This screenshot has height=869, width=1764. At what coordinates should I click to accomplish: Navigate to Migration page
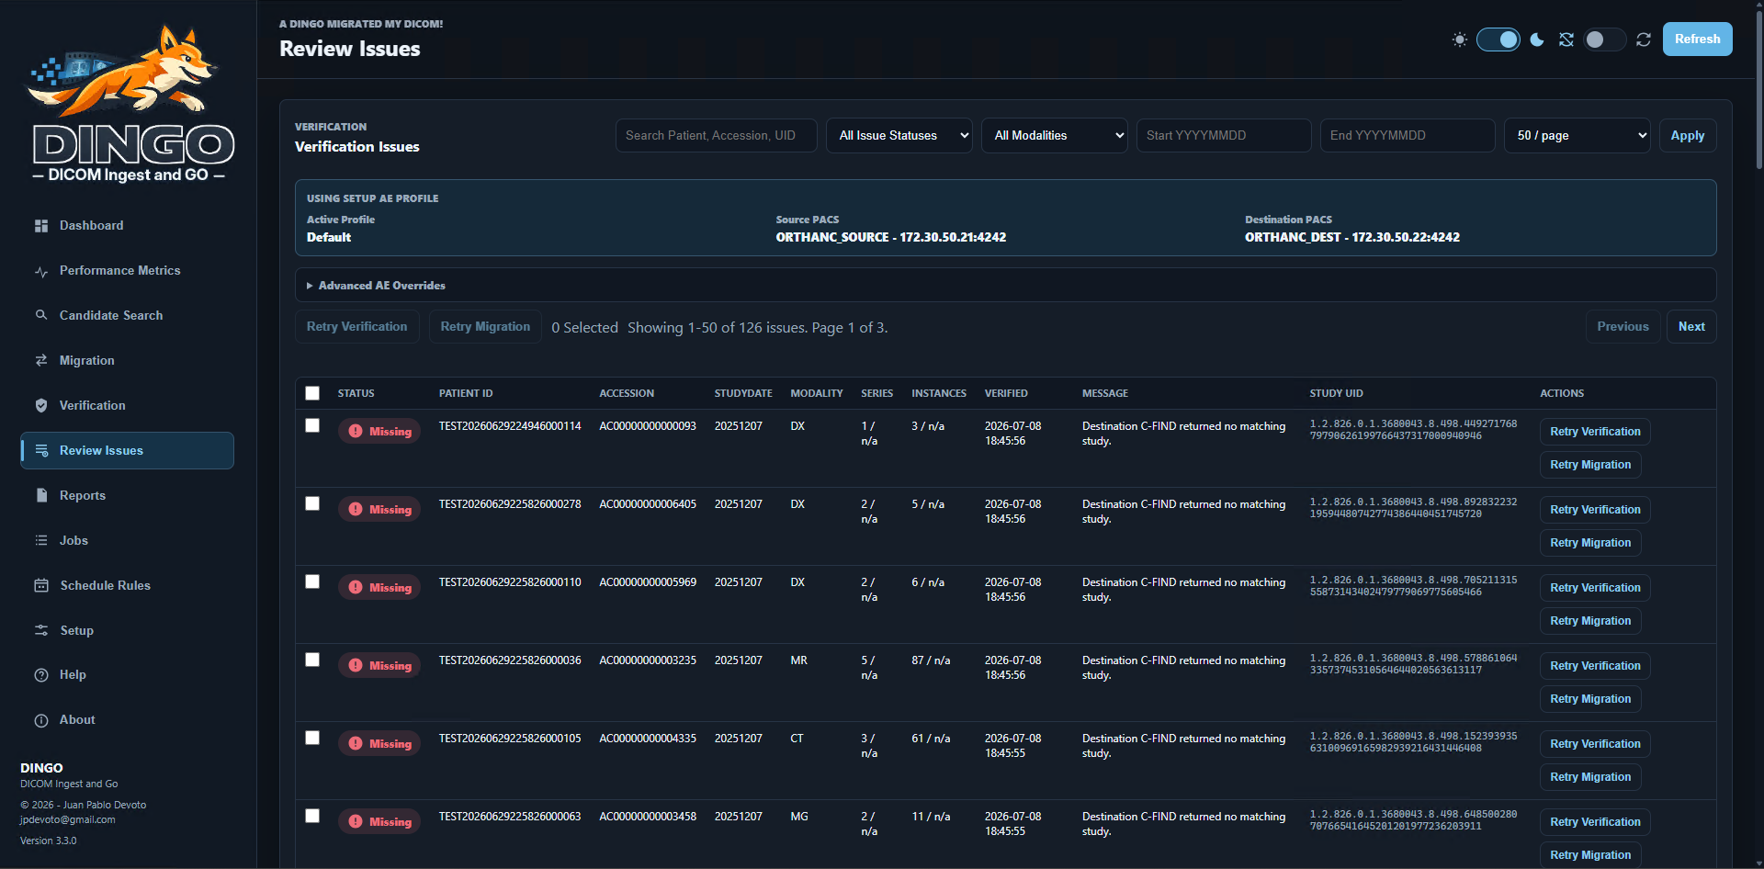click(x=128, y=360)
